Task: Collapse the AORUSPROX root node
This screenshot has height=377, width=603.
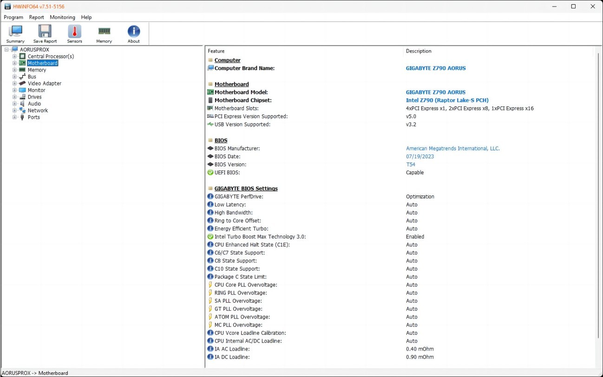Action: click(x=7, y=50)
